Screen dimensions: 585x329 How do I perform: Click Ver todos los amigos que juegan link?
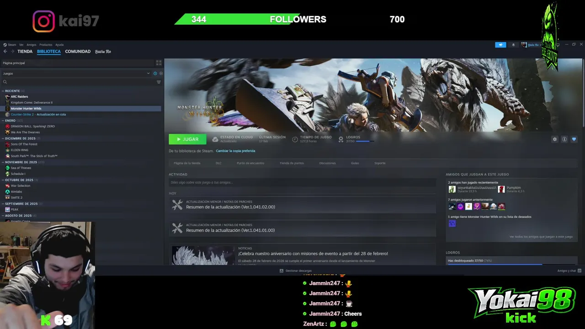click(541, 237)
